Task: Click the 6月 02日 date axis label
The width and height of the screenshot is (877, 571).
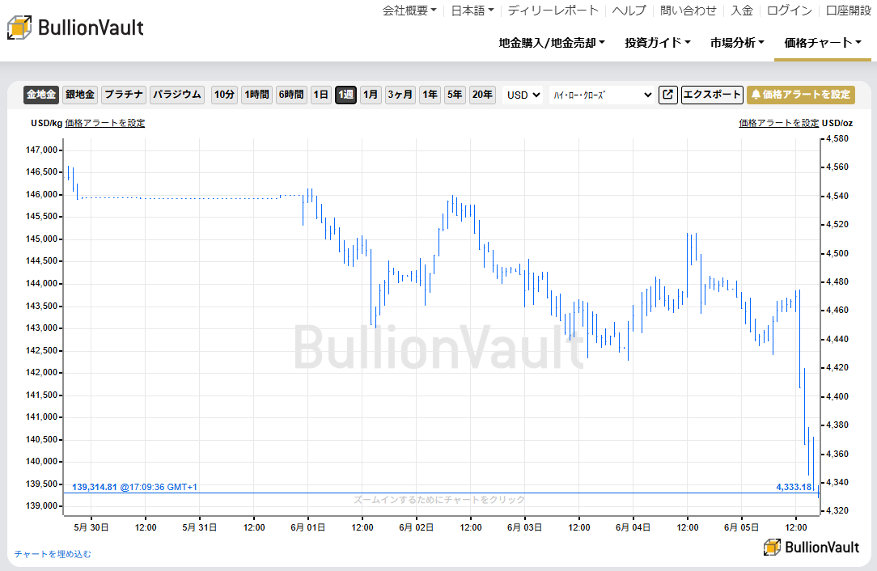Action: [416, 527]
